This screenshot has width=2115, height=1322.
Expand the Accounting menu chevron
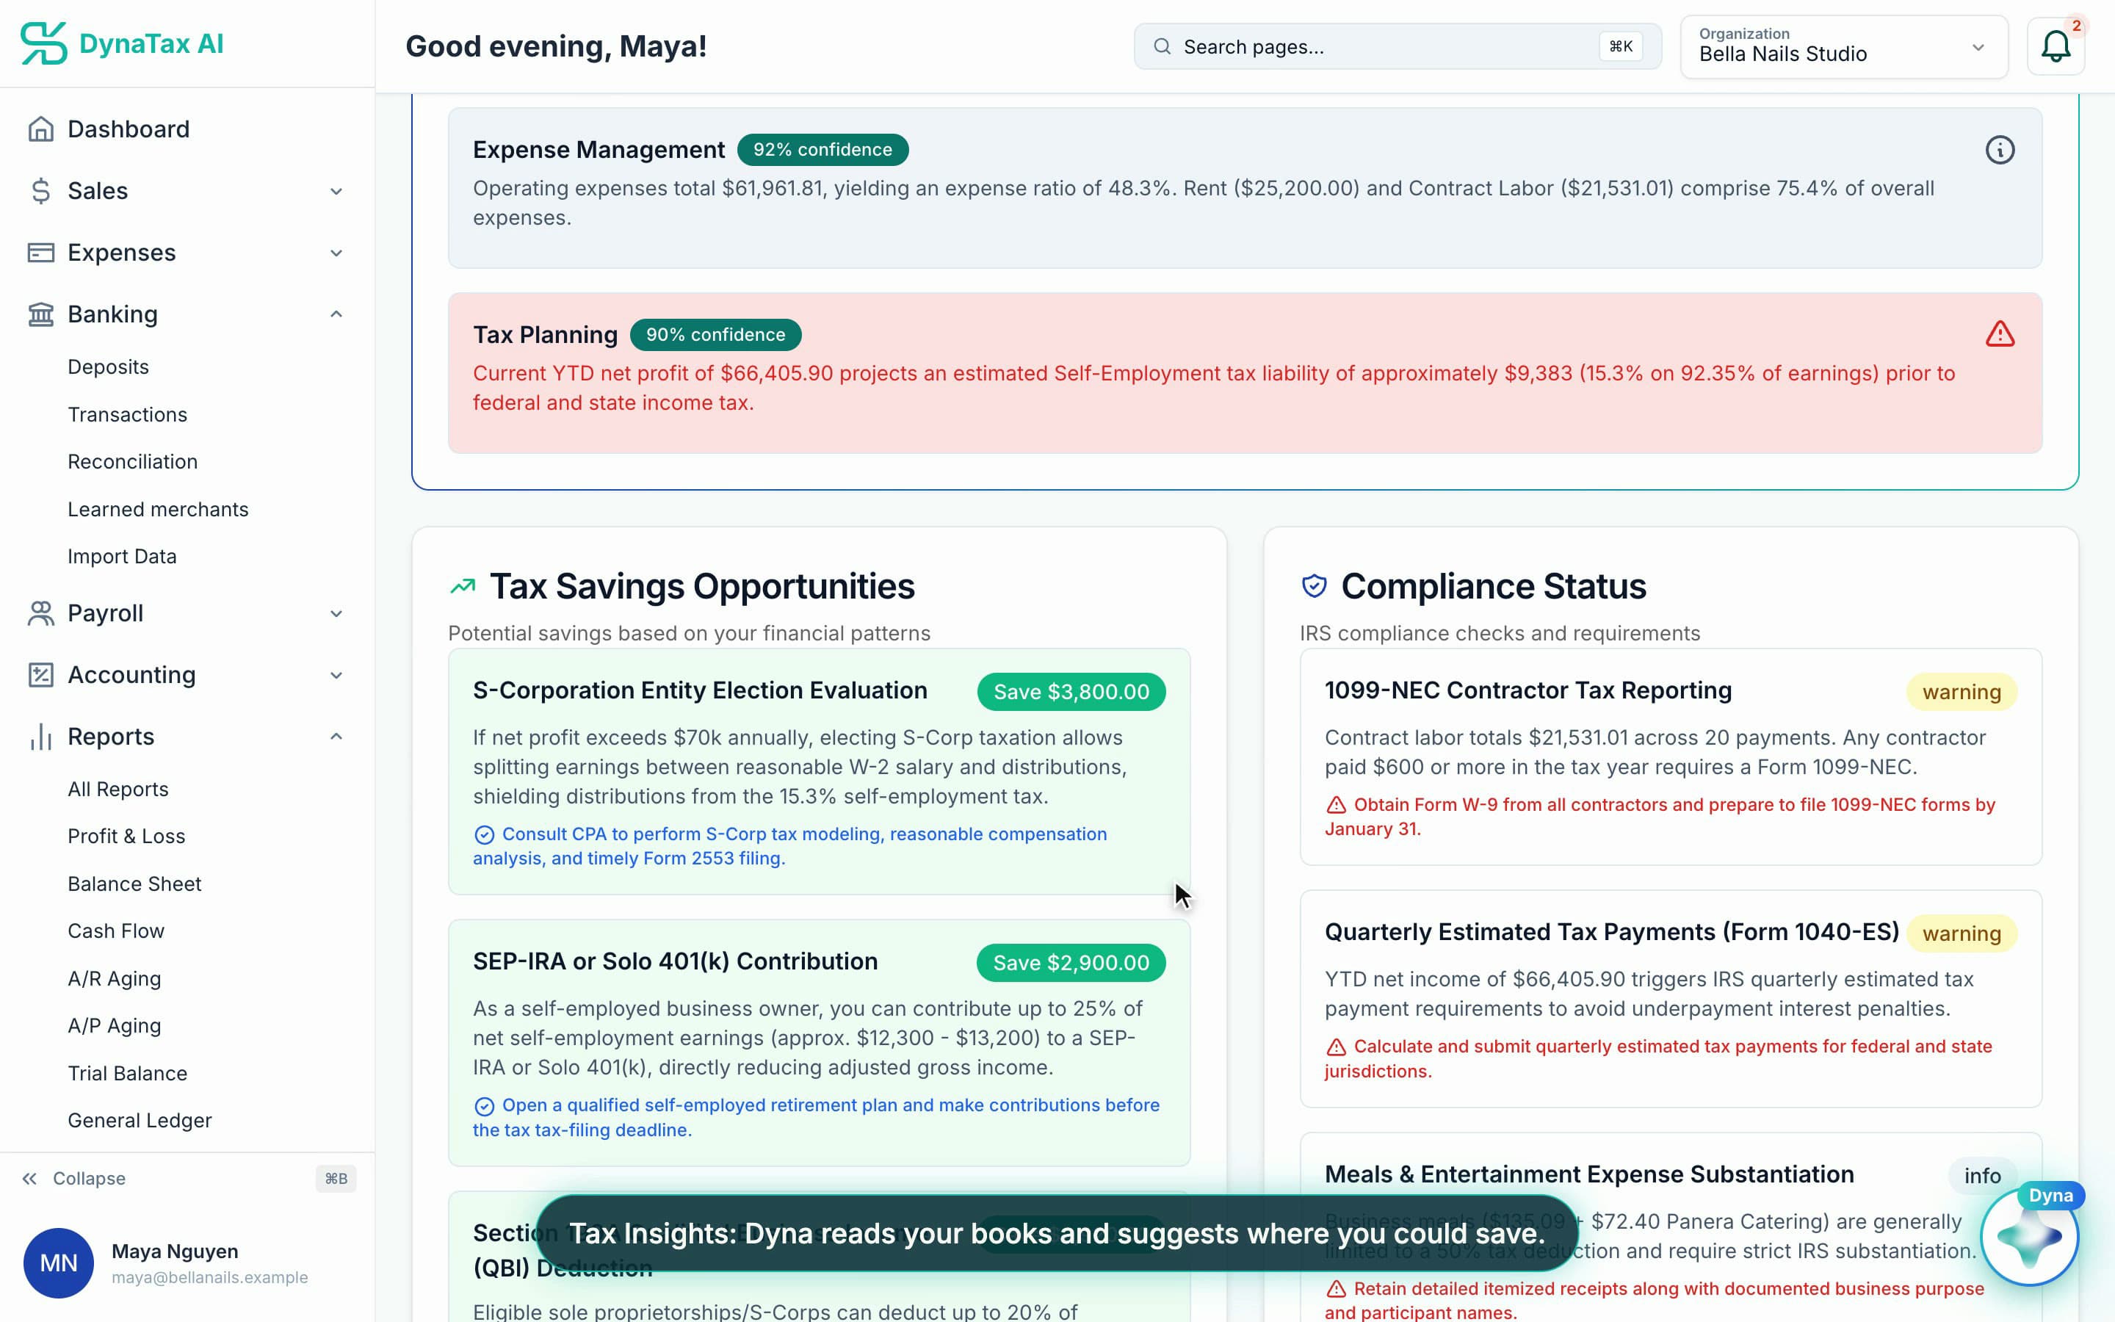(x=336, y=675)
